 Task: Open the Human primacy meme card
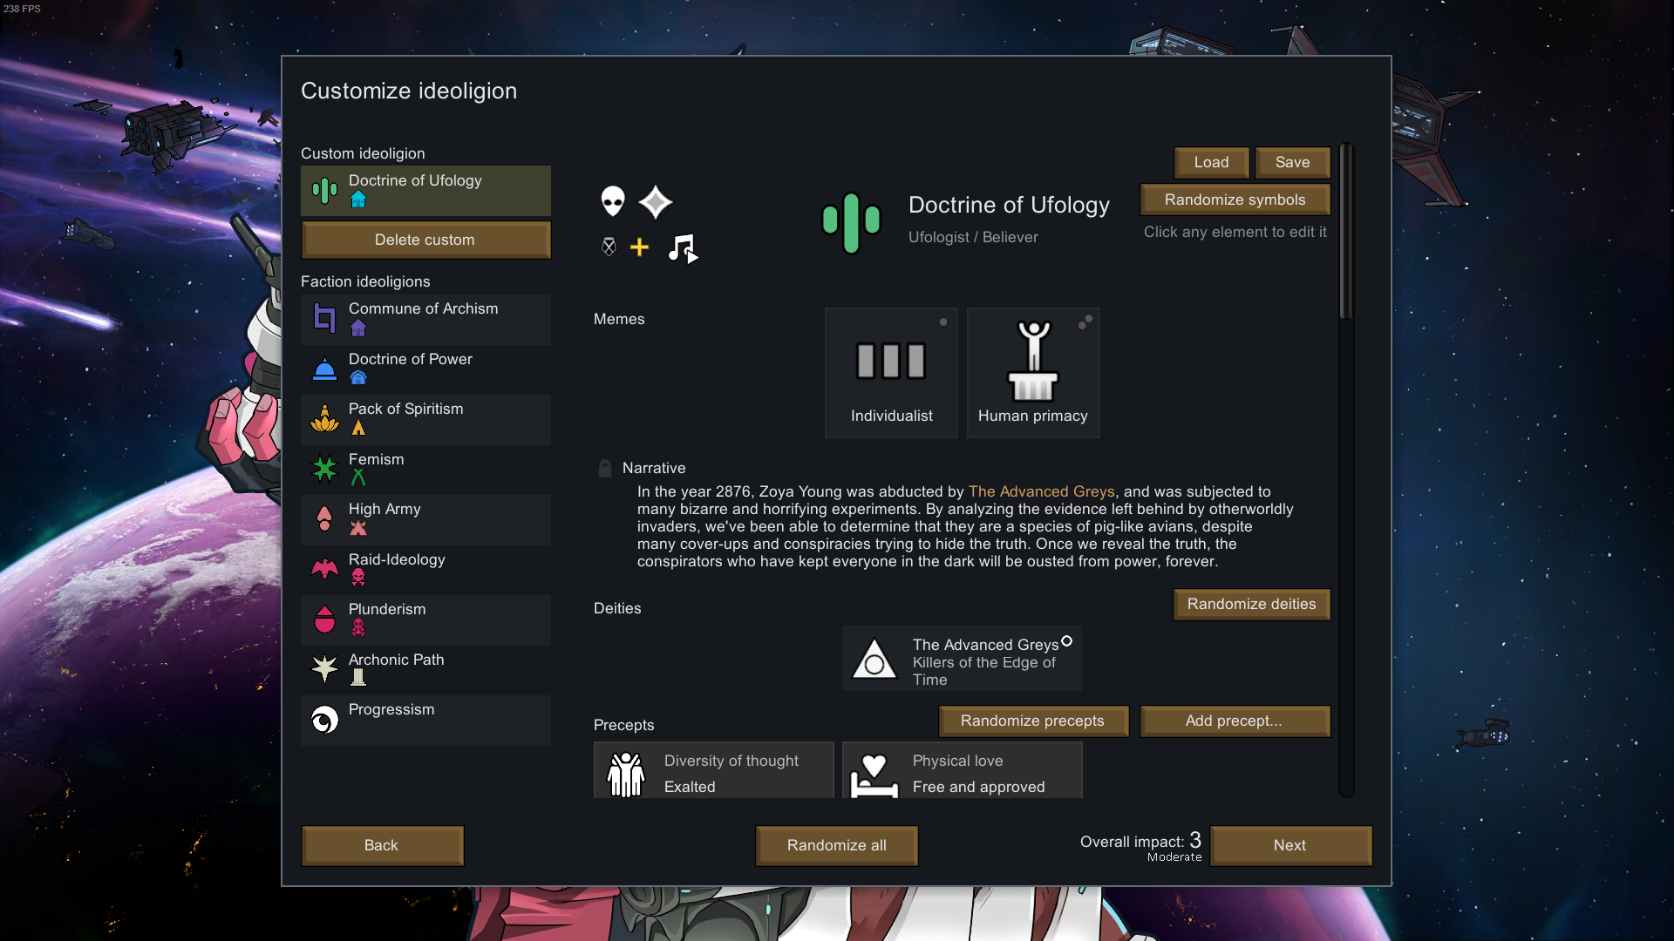pos(1033,372)
